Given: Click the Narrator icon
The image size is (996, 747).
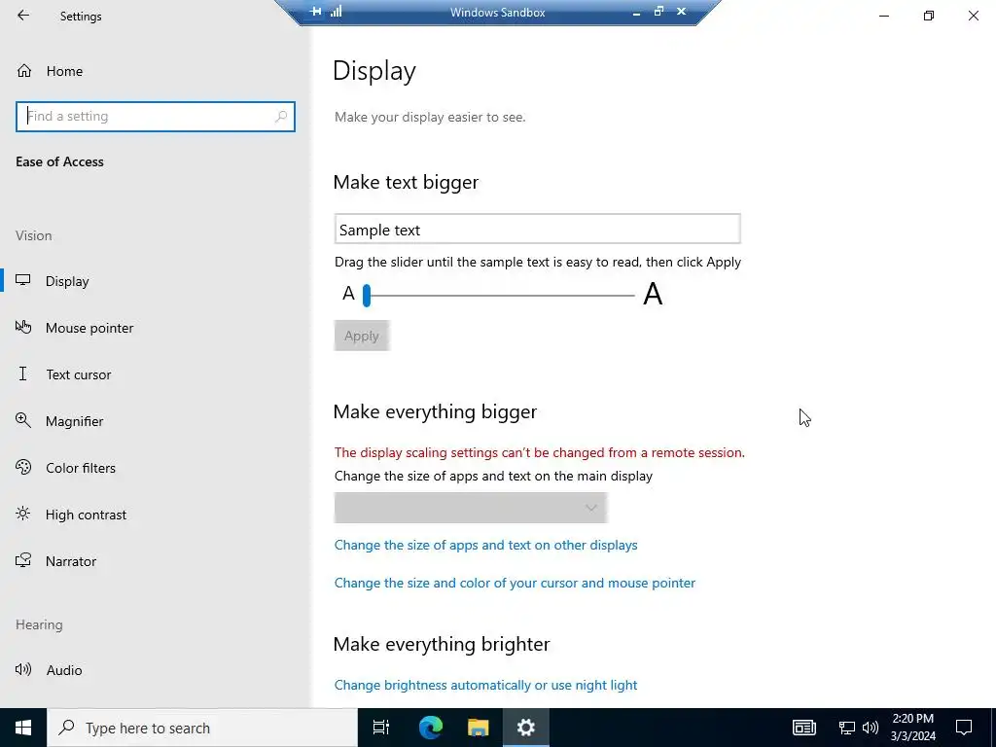Looking at the screenshot, I should click(23, 560).
